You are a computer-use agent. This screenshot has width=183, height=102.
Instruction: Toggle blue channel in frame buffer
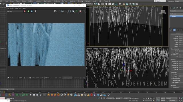[x=32, y=11]
